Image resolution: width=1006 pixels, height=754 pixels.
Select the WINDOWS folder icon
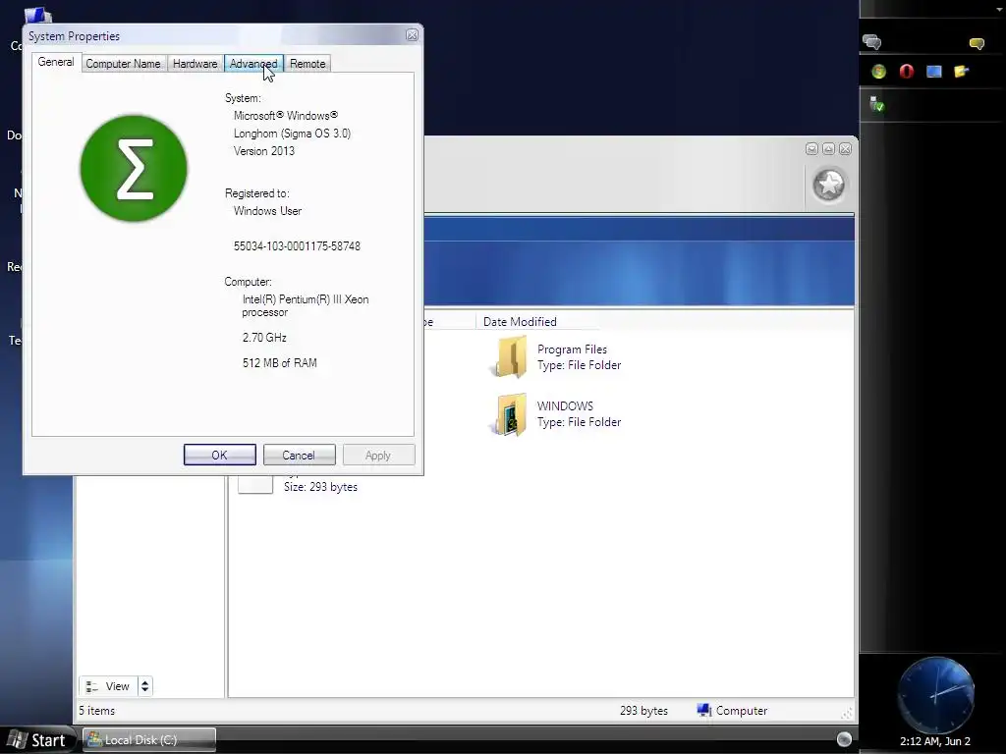[511, 414]
